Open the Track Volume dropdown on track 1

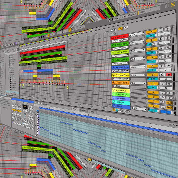(x=120, y=40)
